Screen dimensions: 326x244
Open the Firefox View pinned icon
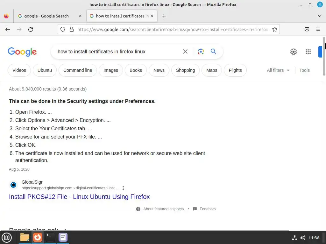pos(6,16)
